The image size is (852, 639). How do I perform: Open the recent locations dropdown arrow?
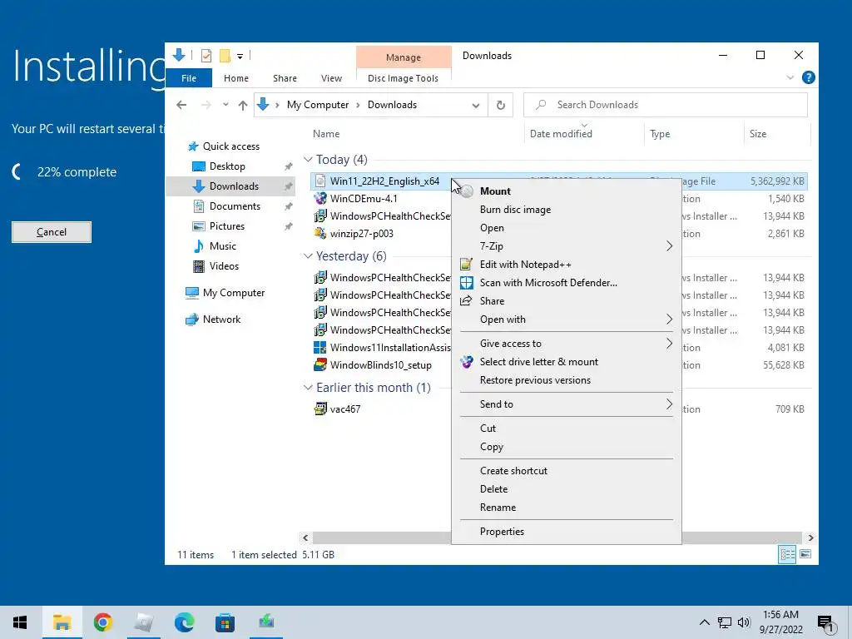[x=225, y=105]
